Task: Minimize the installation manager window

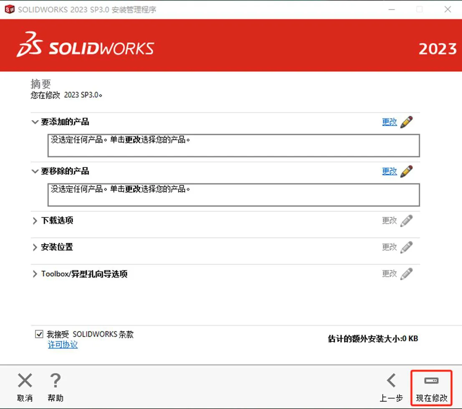Action: [x=391, y=10]
